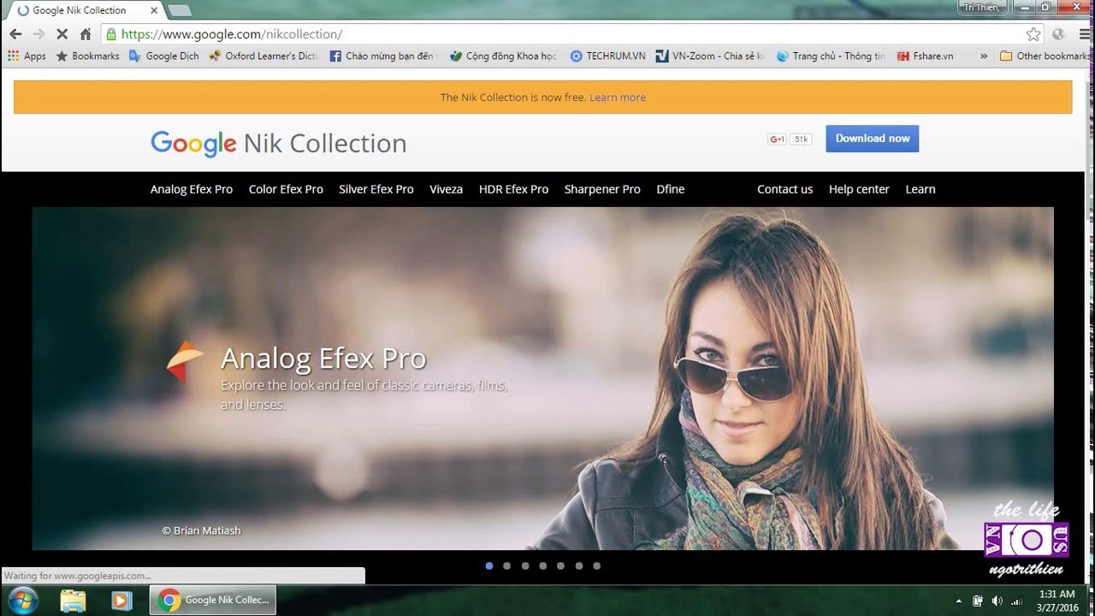Open HDR Efex Pro menu item
Image resolution: width=1095 pixels, height=616 pixels.
[514, 189]
